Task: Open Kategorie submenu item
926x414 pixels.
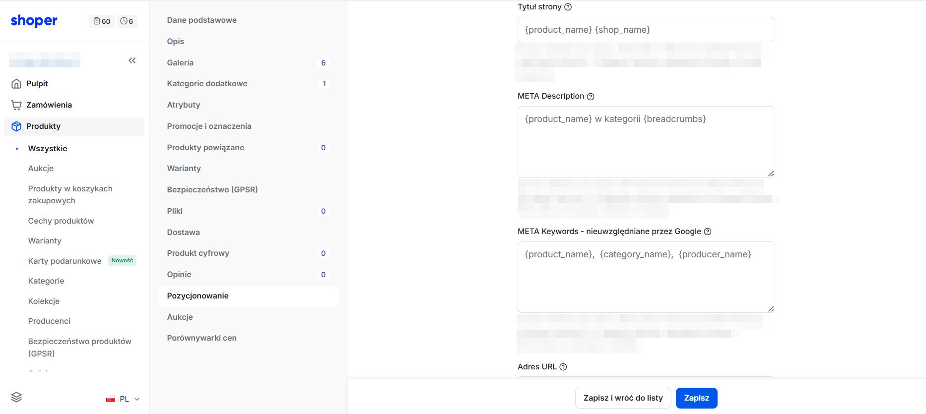Action: pyautogui.click(x=46, y=281)
